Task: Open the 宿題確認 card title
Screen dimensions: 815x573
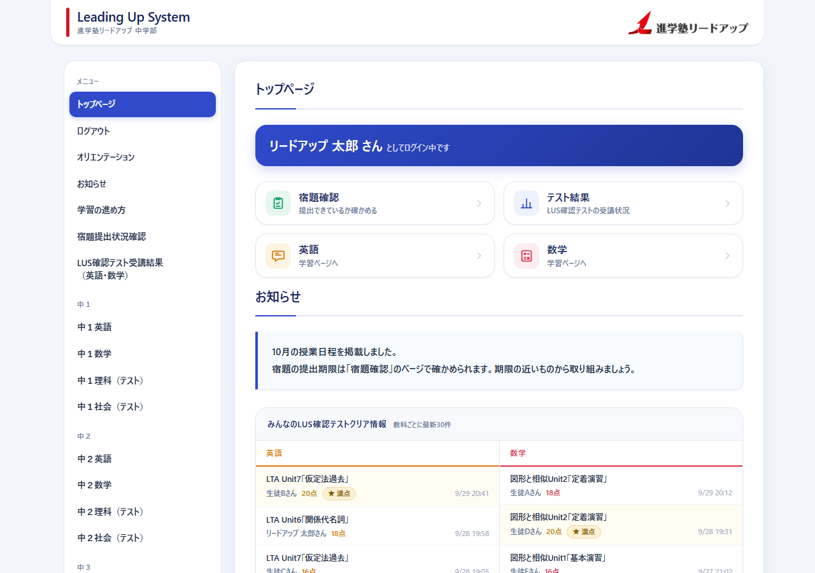Action: coord(319,197)
